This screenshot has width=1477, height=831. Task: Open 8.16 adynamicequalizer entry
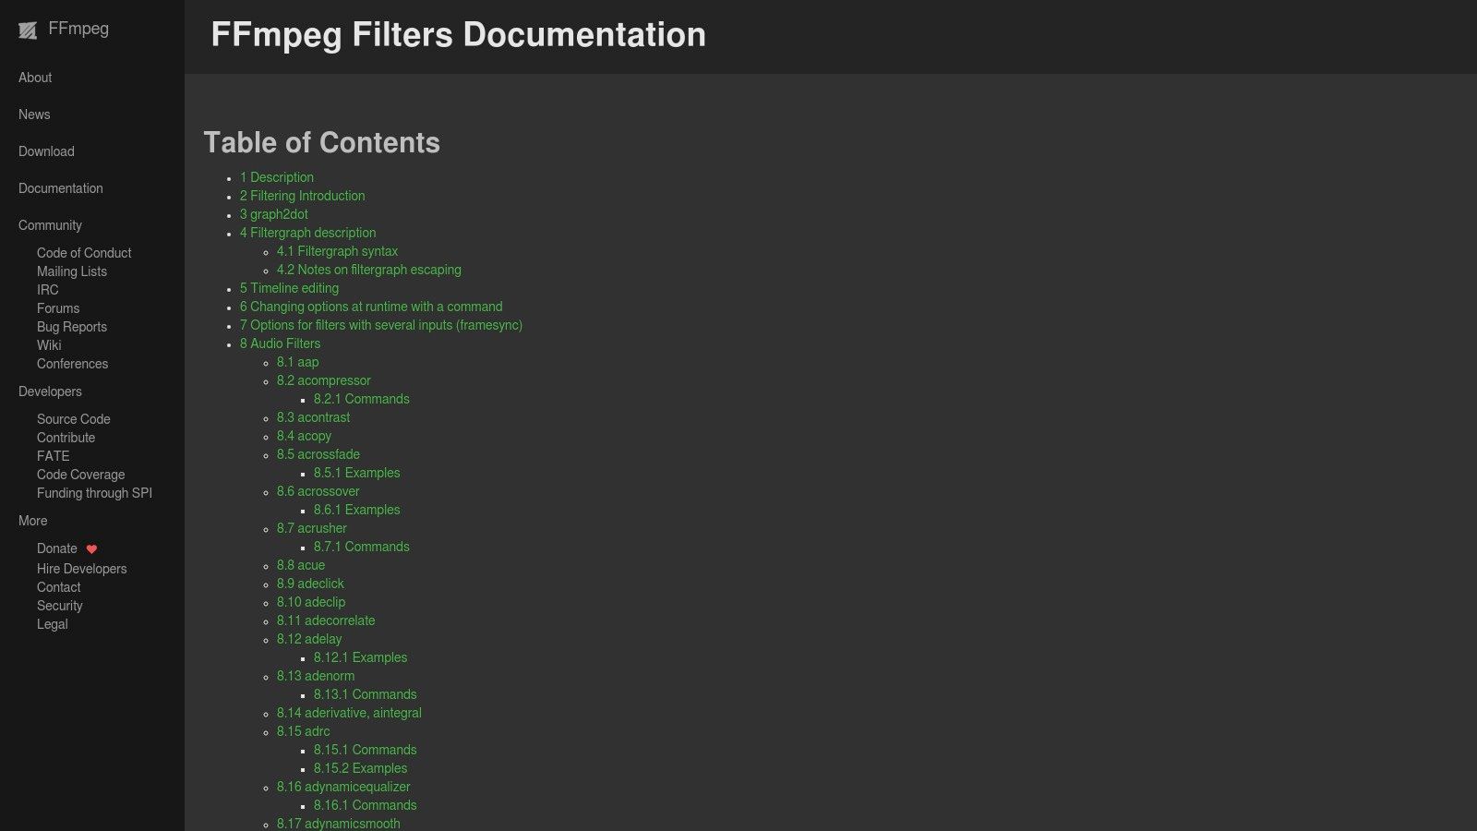(343, 787)
